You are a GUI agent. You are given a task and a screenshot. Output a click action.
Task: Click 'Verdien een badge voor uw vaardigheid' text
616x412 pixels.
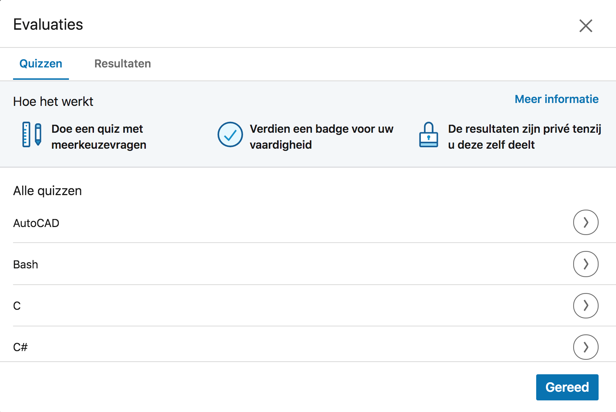pyautogui.click(x=321, y=137)
